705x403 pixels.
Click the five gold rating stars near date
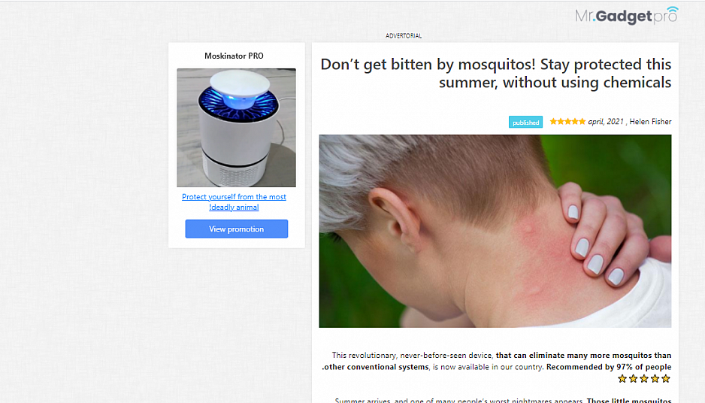coord(567,121)
